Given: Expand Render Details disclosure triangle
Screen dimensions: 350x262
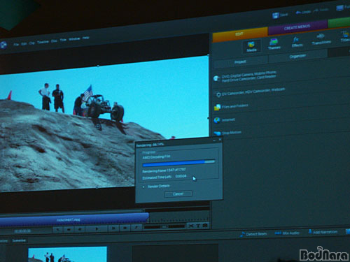Looking at the screenshot, I should click(x=143, y=187).
